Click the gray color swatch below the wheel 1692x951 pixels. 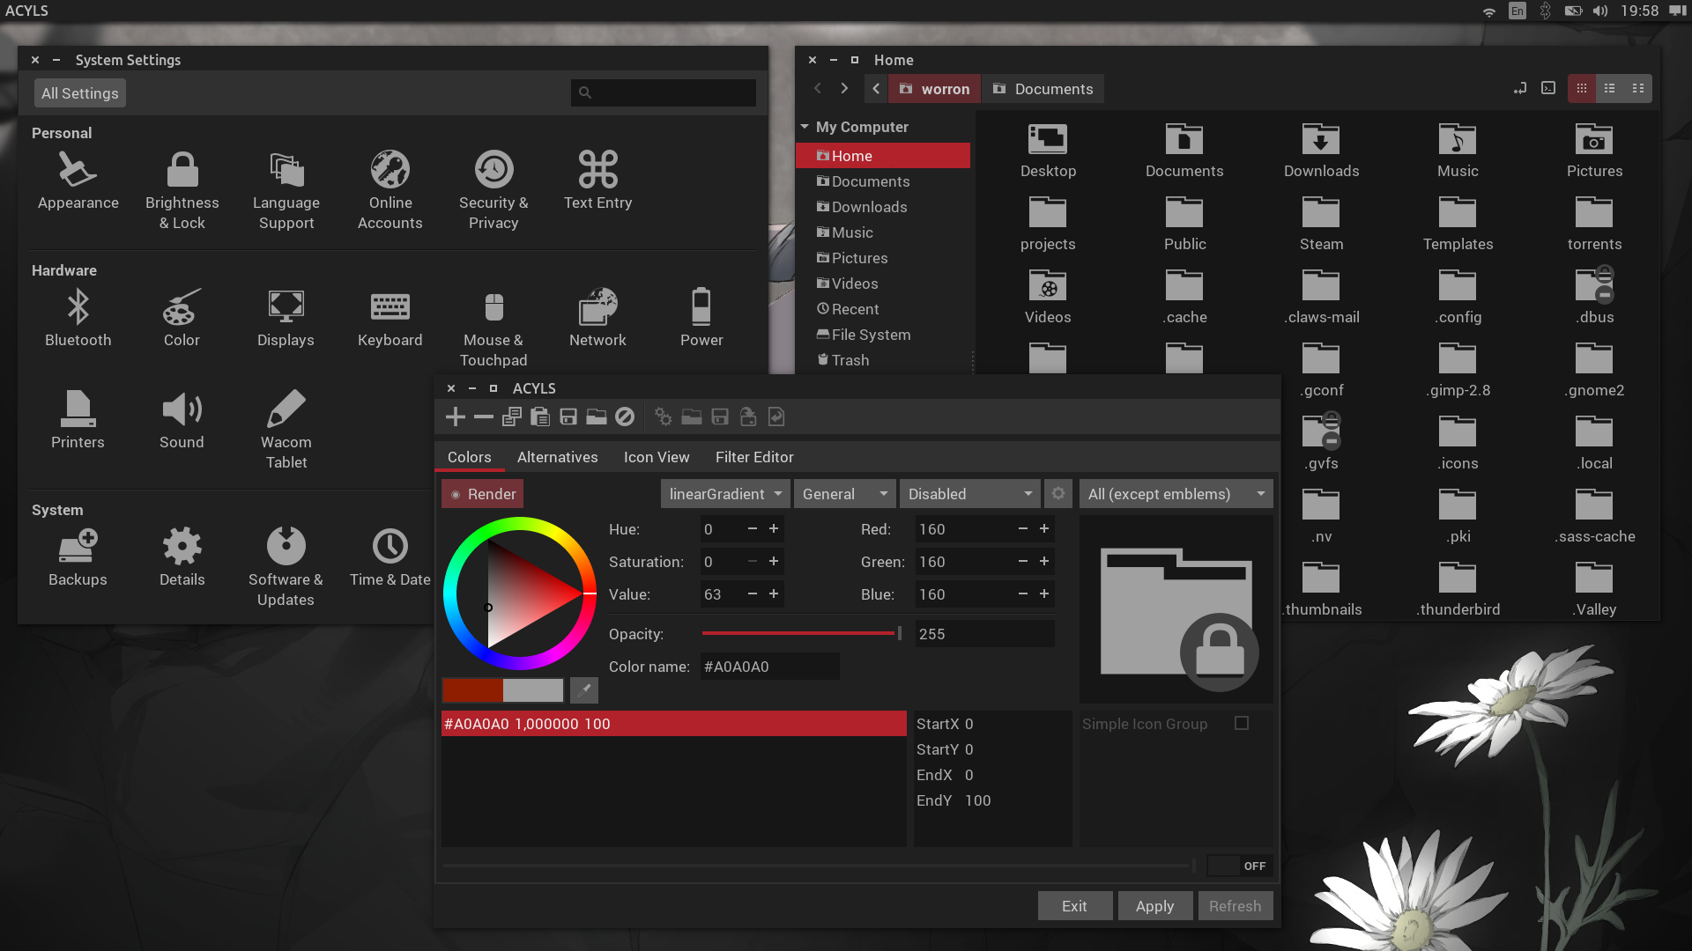click(x=533, y=690)
